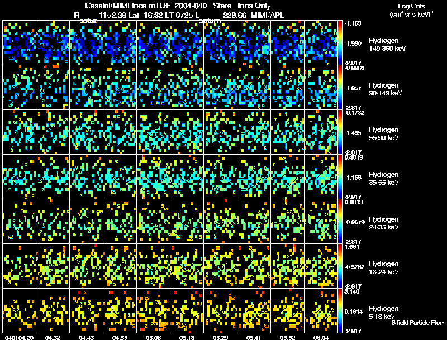The image size is (447, 340).
Task: Open the 24-35 keV image panel at 04:55
Action: click(x=120, y=221)
